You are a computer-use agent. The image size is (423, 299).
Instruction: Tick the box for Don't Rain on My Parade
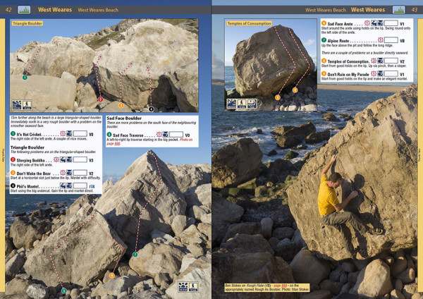[391, 73]
